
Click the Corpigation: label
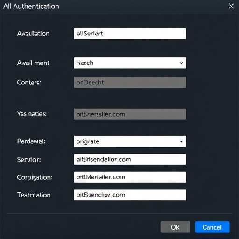pyautogui.click(x=35, y=177)
